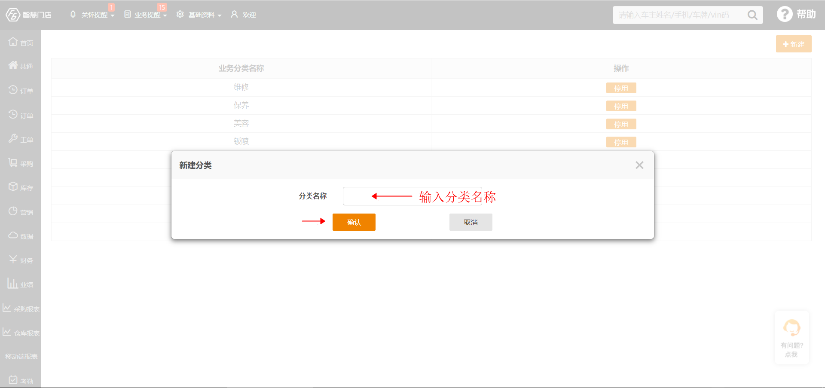
Task: Open 共通 in the sidebar
Action: point(21,66)
